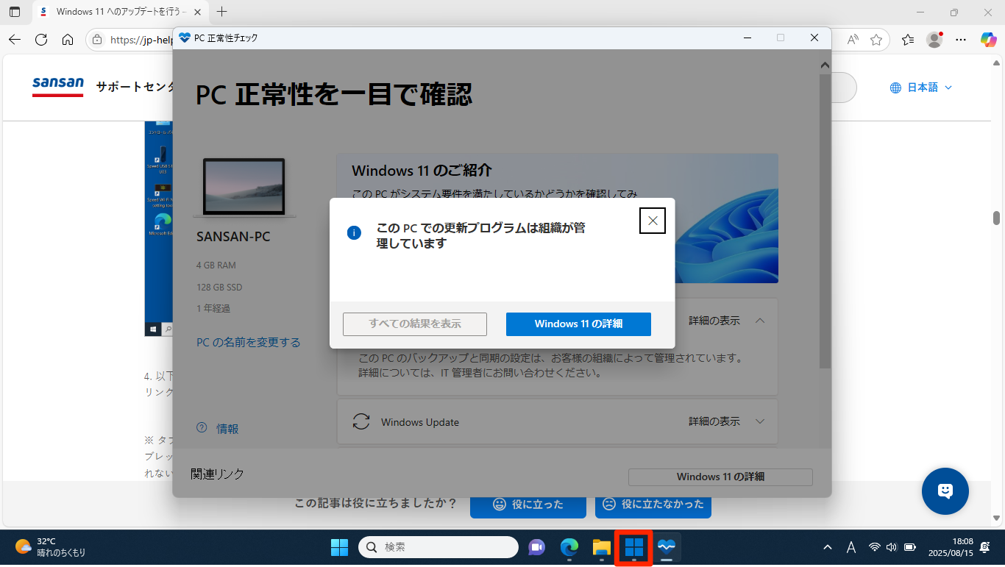The height and width of the screenshot is (567, 1005).
Task: Close the PC 正常性チェック window
Action: [x=814, y=38]
